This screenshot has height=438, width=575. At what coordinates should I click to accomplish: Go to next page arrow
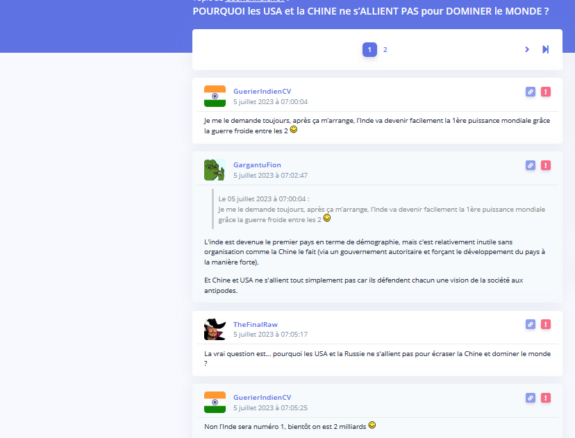(x=527, y=49)
